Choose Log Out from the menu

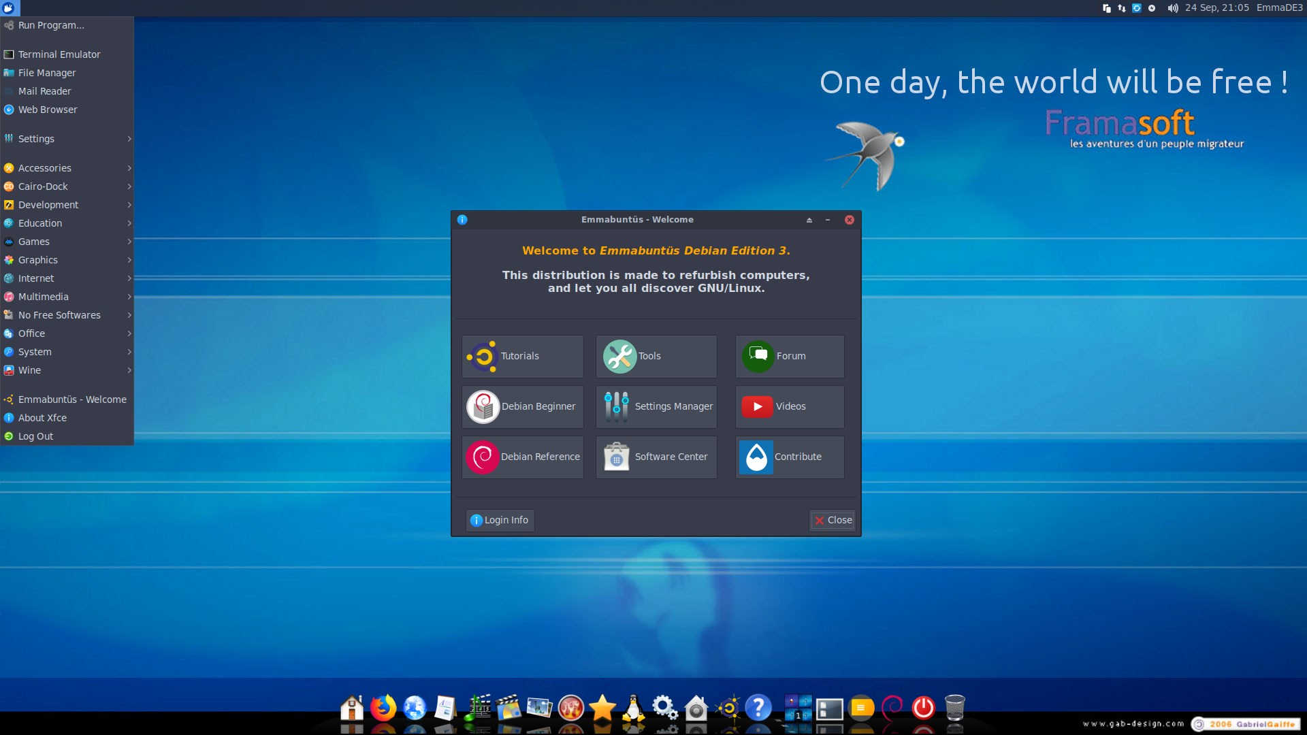(67, 436)
